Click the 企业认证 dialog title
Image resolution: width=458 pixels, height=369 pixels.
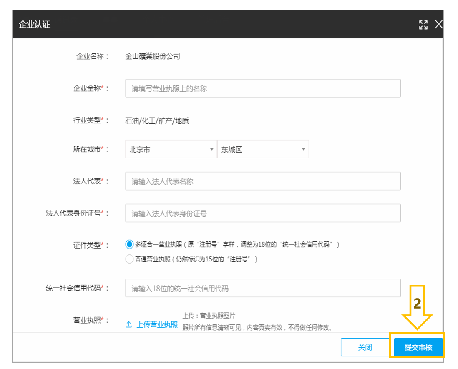35,24
